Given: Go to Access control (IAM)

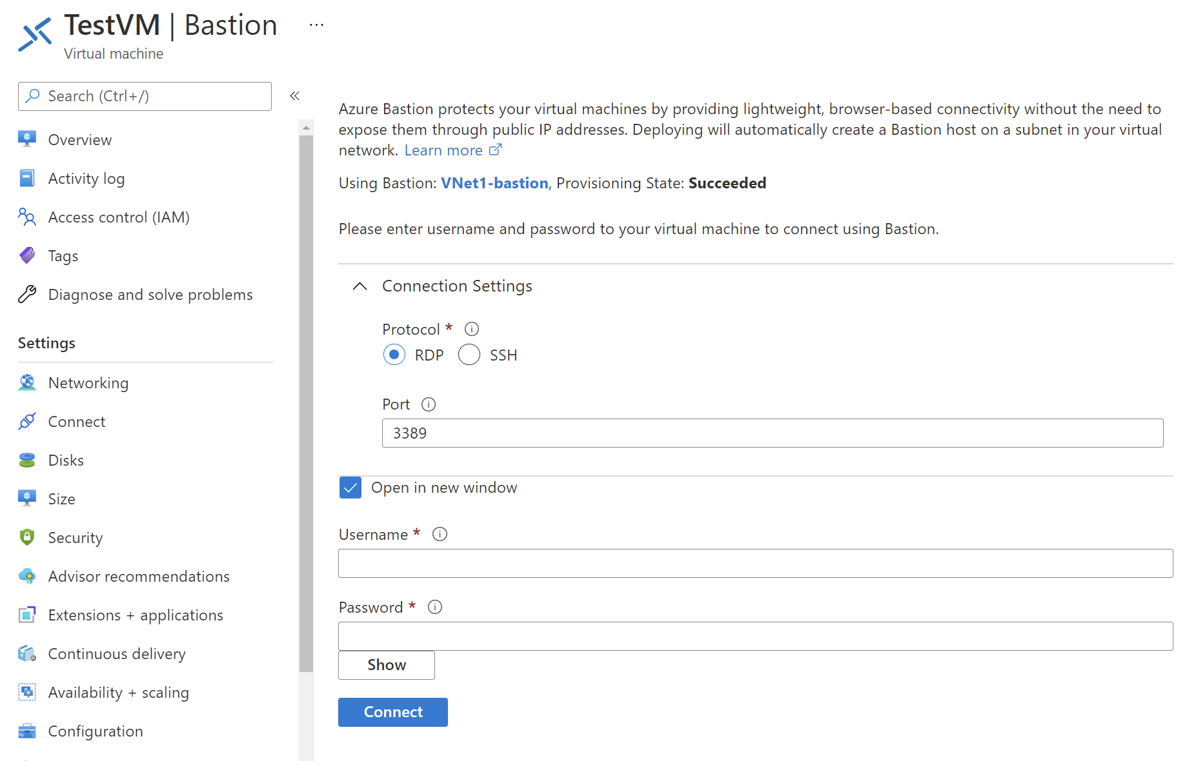Looking at the screenshot, I should pyautogui.click(x=119, y=217).
